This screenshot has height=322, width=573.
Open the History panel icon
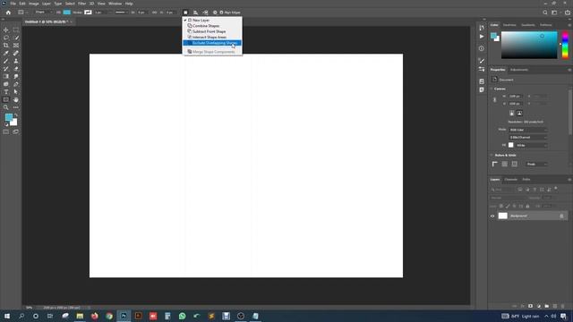(482, 28)
